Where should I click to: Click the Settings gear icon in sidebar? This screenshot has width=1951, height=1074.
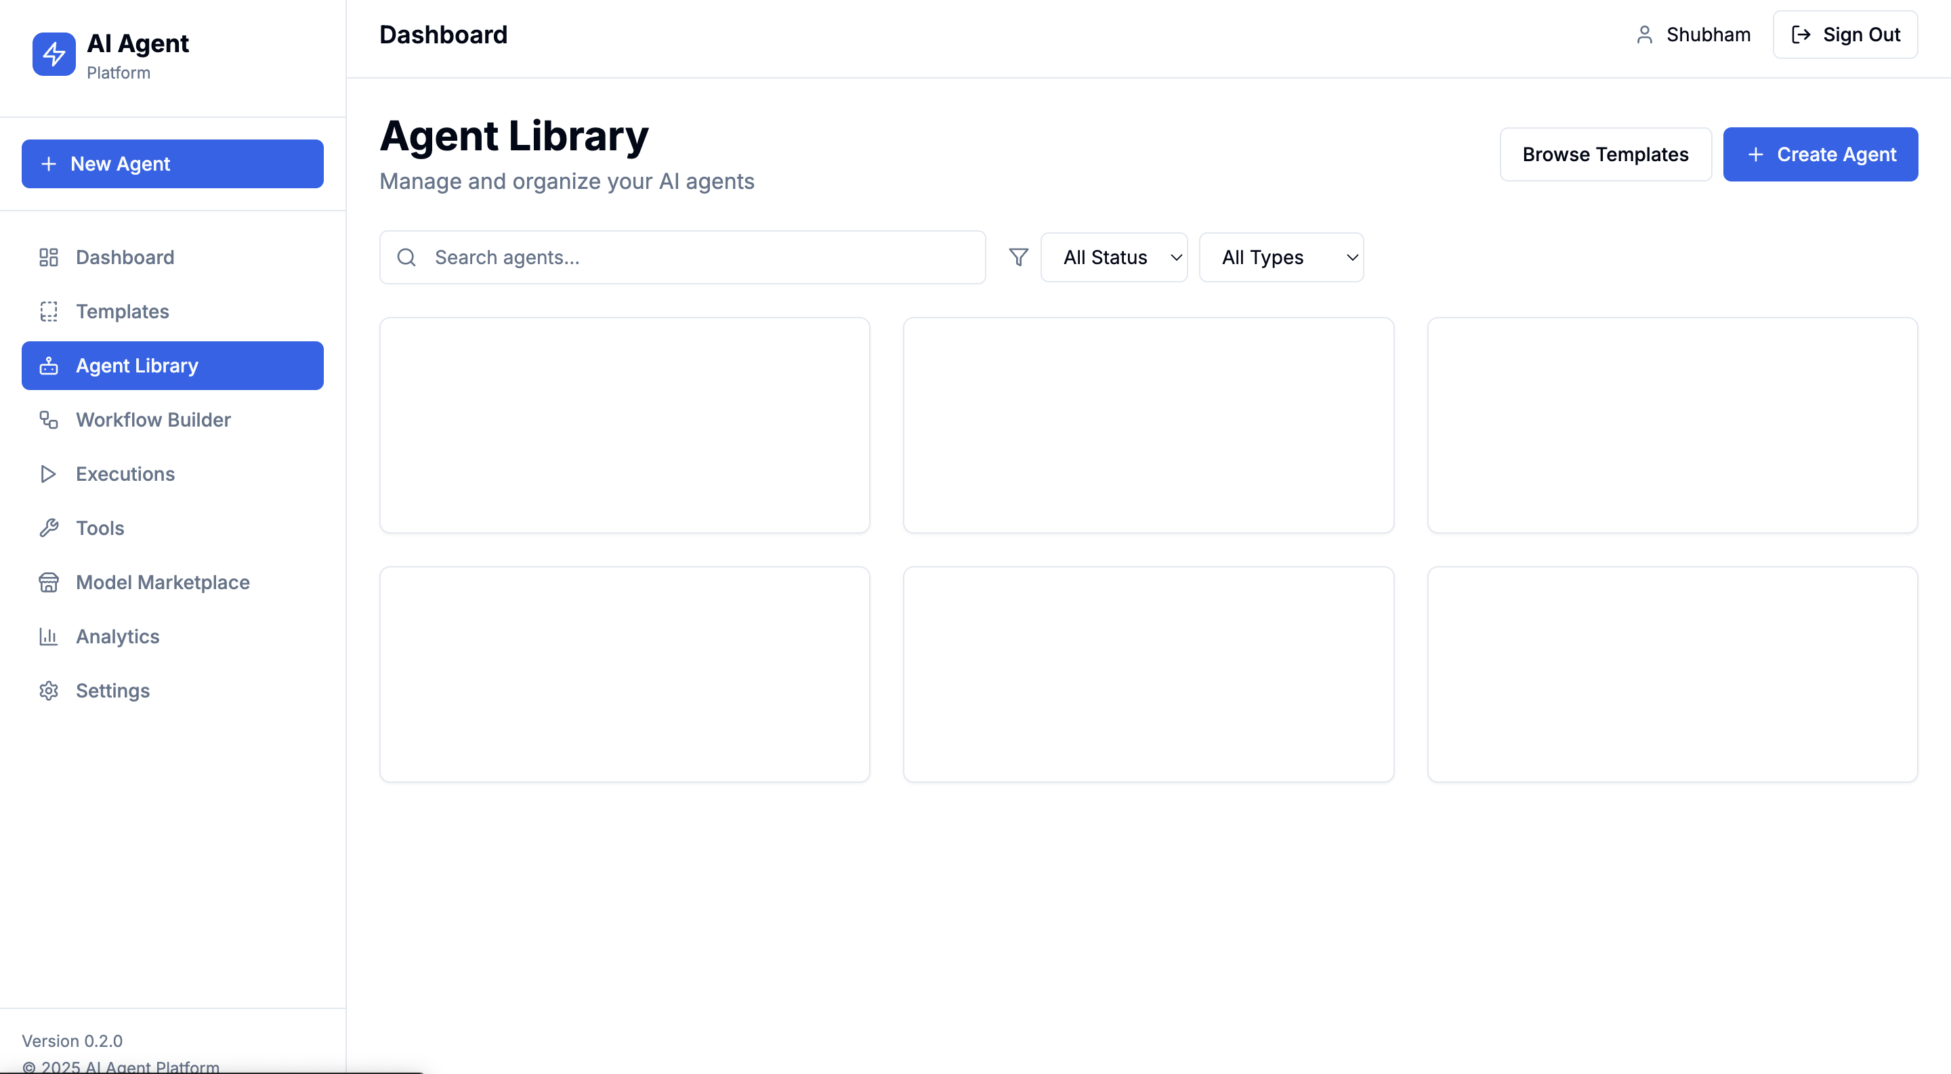click(49, 690)
